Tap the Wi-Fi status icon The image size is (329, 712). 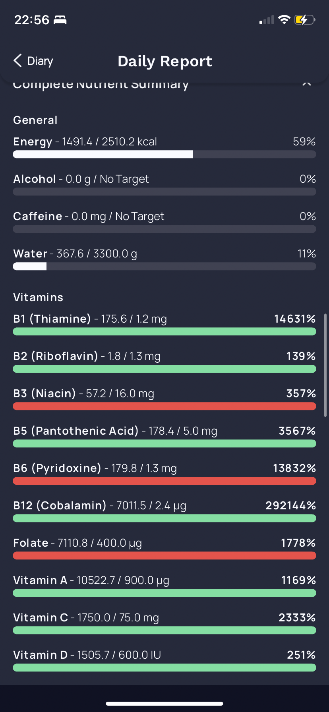click(x=284, y=20)
